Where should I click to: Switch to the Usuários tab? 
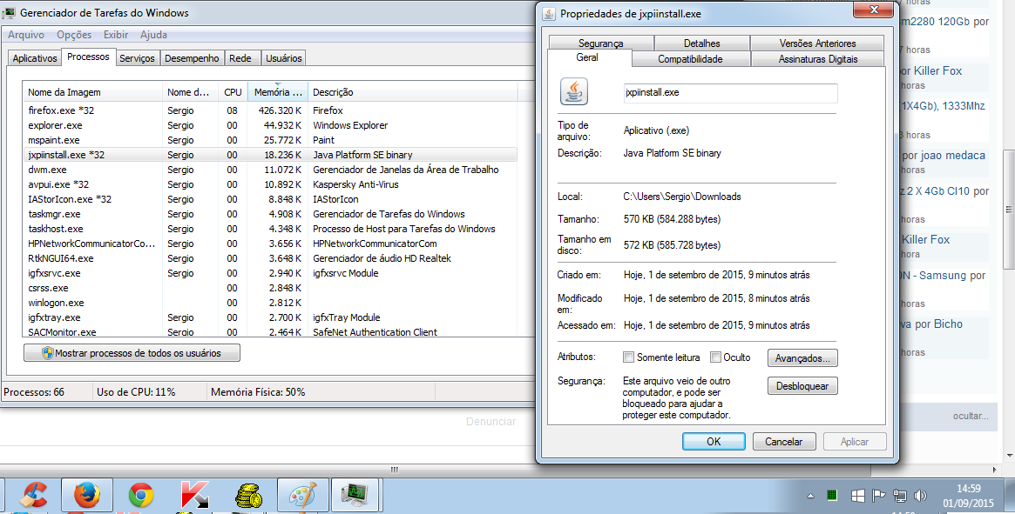pos(283,58)
